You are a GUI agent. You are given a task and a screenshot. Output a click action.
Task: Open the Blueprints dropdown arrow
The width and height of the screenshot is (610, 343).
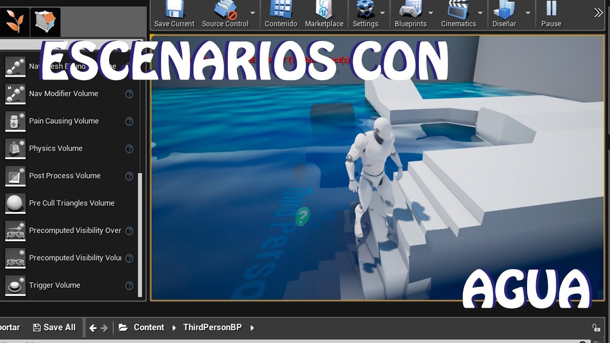click(x=431, y=13)
